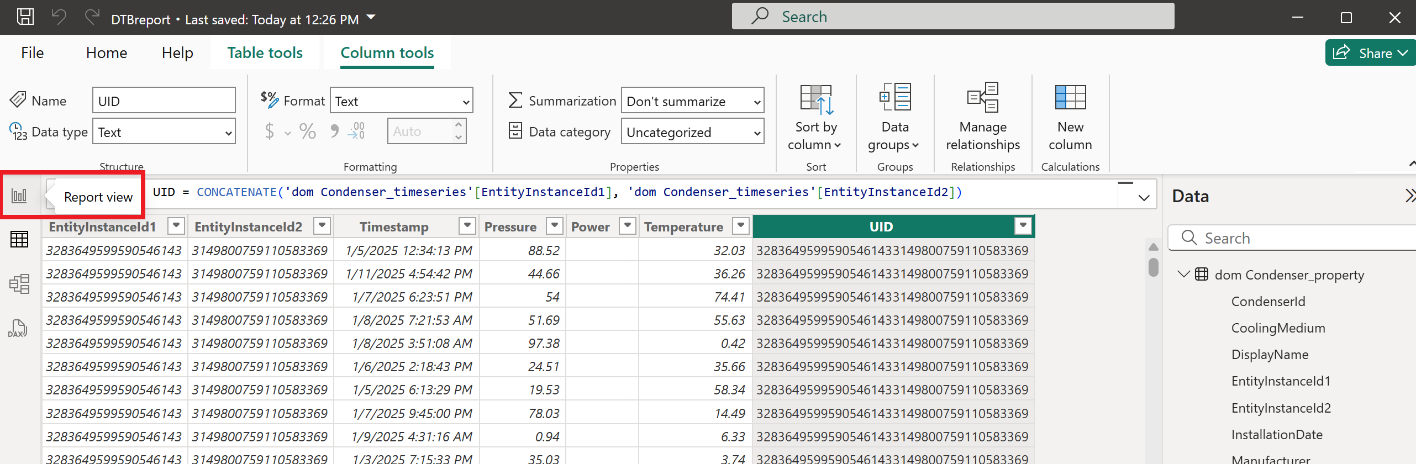The height and width of the screenshot is (464, 1416).
Task: Open Model view icon in sidebar
Action: (19, 284)
